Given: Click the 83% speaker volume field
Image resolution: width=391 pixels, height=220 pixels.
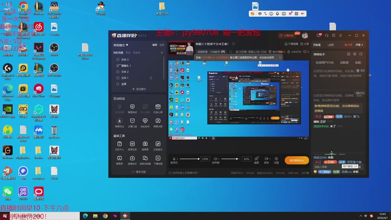Looking at the screenshot, I should tap(246, 159).
